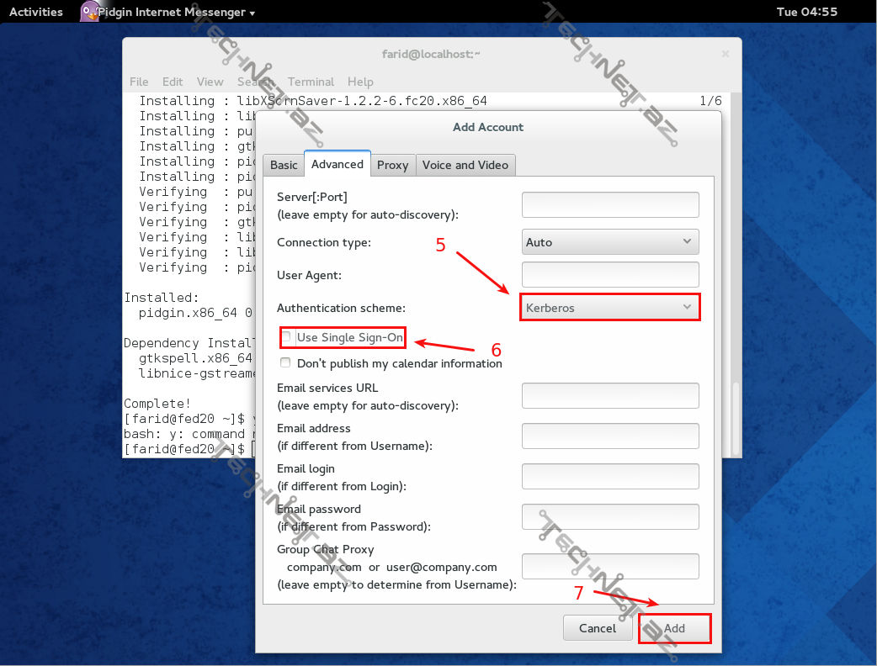Click the Pidgin icon in top bar
877x666 pixels.
point(89,12)
